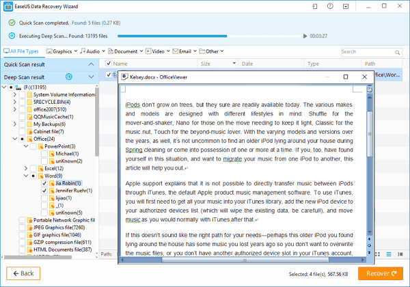The image size is (410, 287).
Task: Click the GIF graphics file type icon
Action: 29,234
